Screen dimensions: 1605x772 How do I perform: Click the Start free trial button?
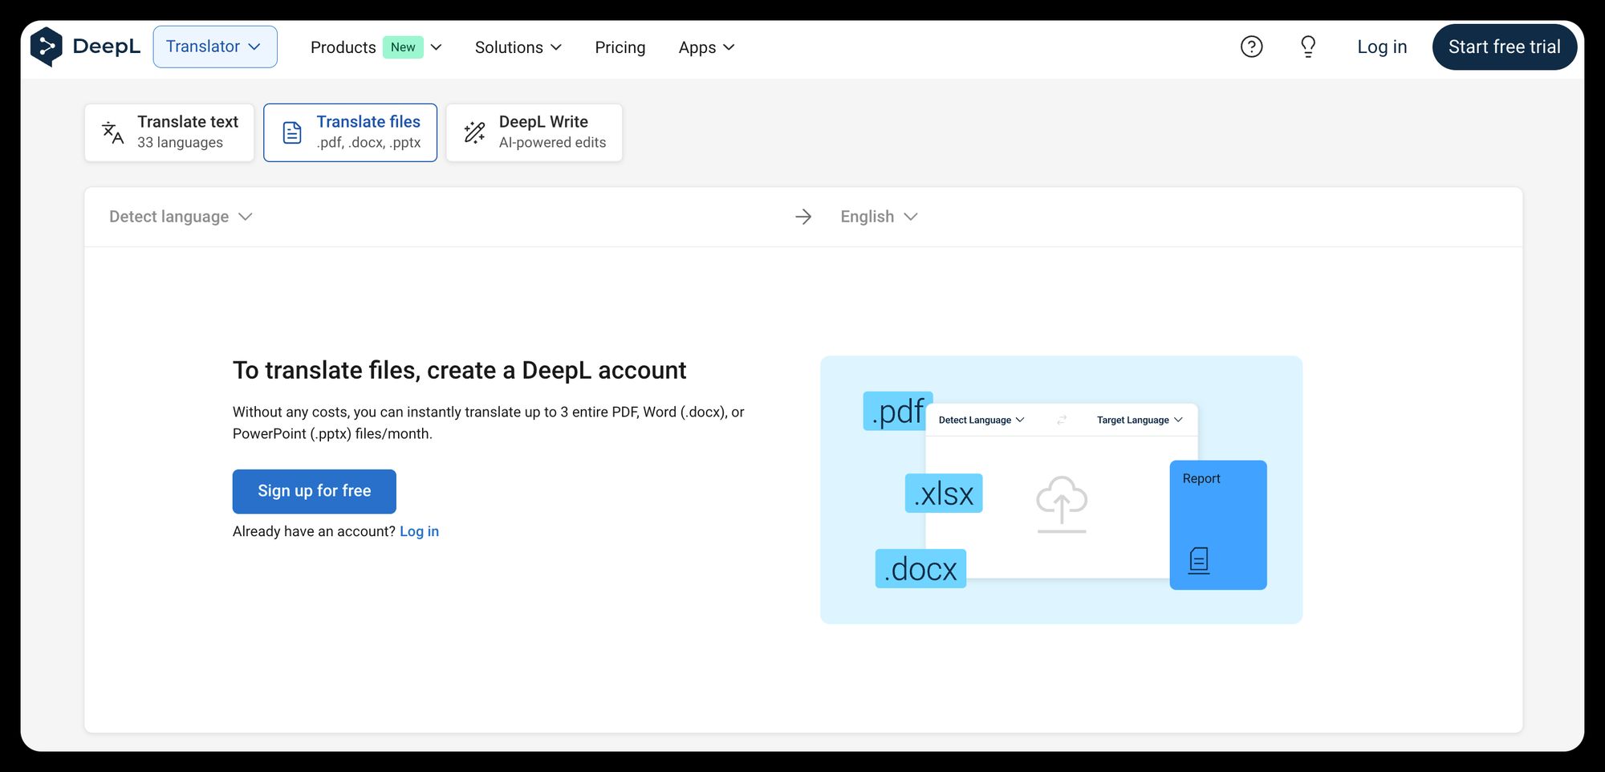pos(1504,47)
